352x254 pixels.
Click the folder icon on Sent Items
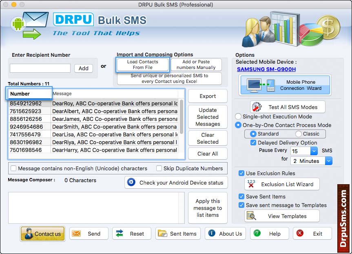[x=162, y=233]
